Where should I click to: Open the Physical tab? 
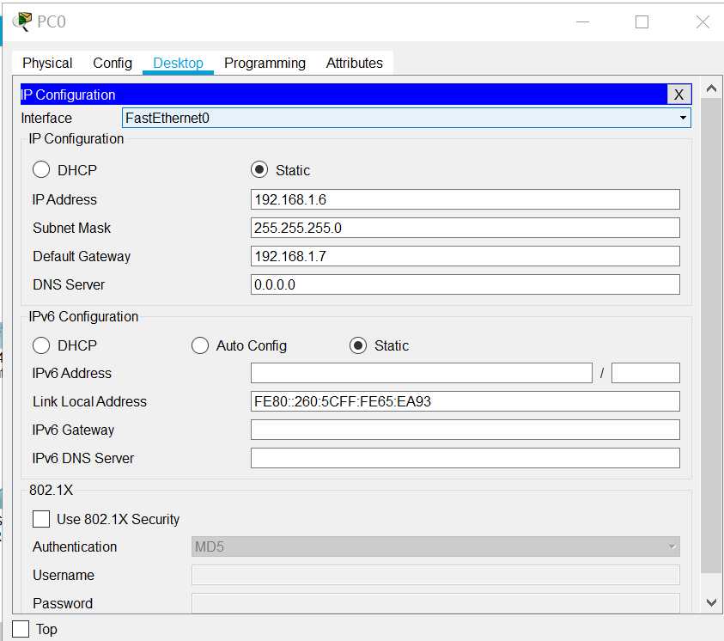47,63
